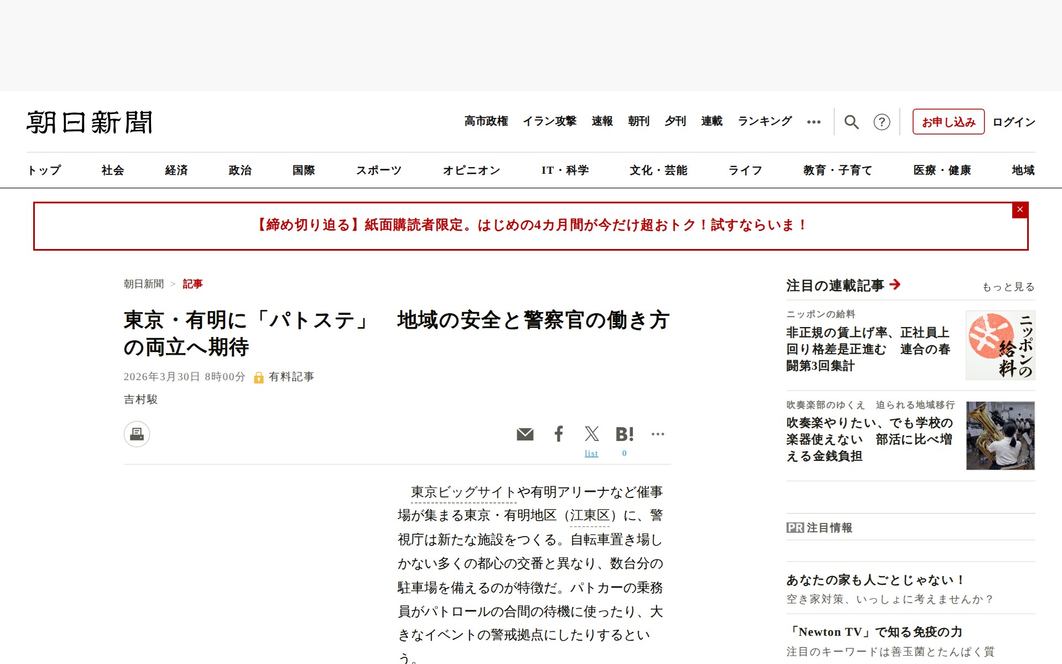Share article on X icon
The width and height of the screenshot is (1062, 664).
(x=592, y=434)
